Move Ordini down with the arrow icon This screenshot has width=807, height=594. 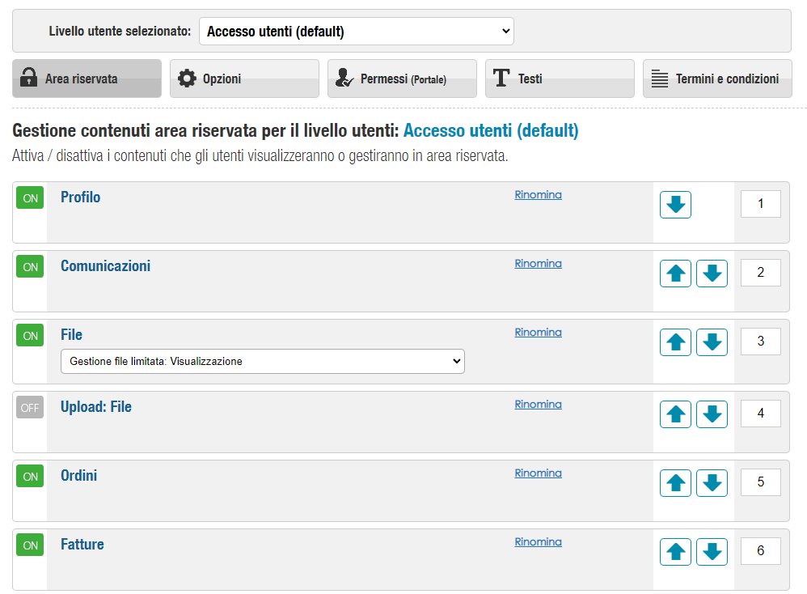point(712,482)
